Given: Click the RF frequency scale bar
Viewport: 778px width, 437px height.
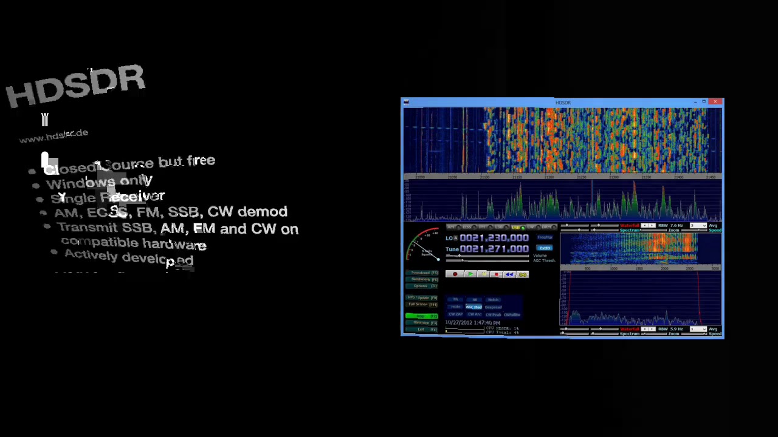Looking at the screenshot, I should 563,177.
